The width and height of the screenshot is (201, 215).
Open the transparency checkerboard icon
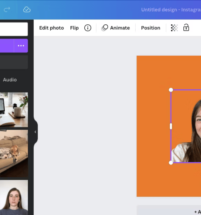(x=174, y=28)
